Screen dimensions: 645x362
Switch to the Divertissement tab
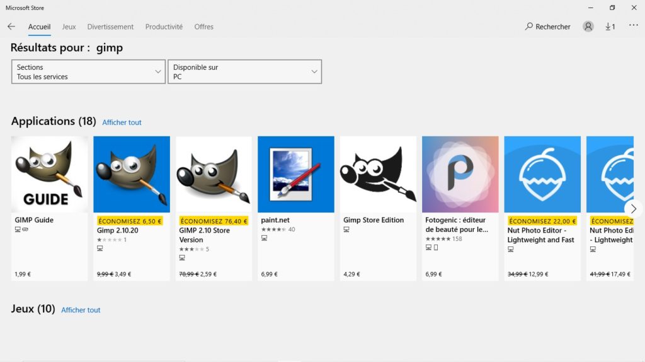coord(110,26)
